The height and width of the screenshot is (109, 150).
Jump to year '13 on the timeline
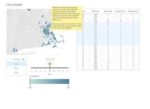pyautogui.click(x=40, y=71)
